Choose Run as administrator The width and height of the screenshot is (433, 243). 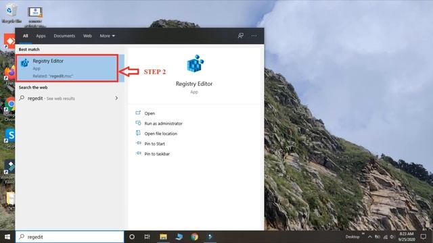click(163, 124)
